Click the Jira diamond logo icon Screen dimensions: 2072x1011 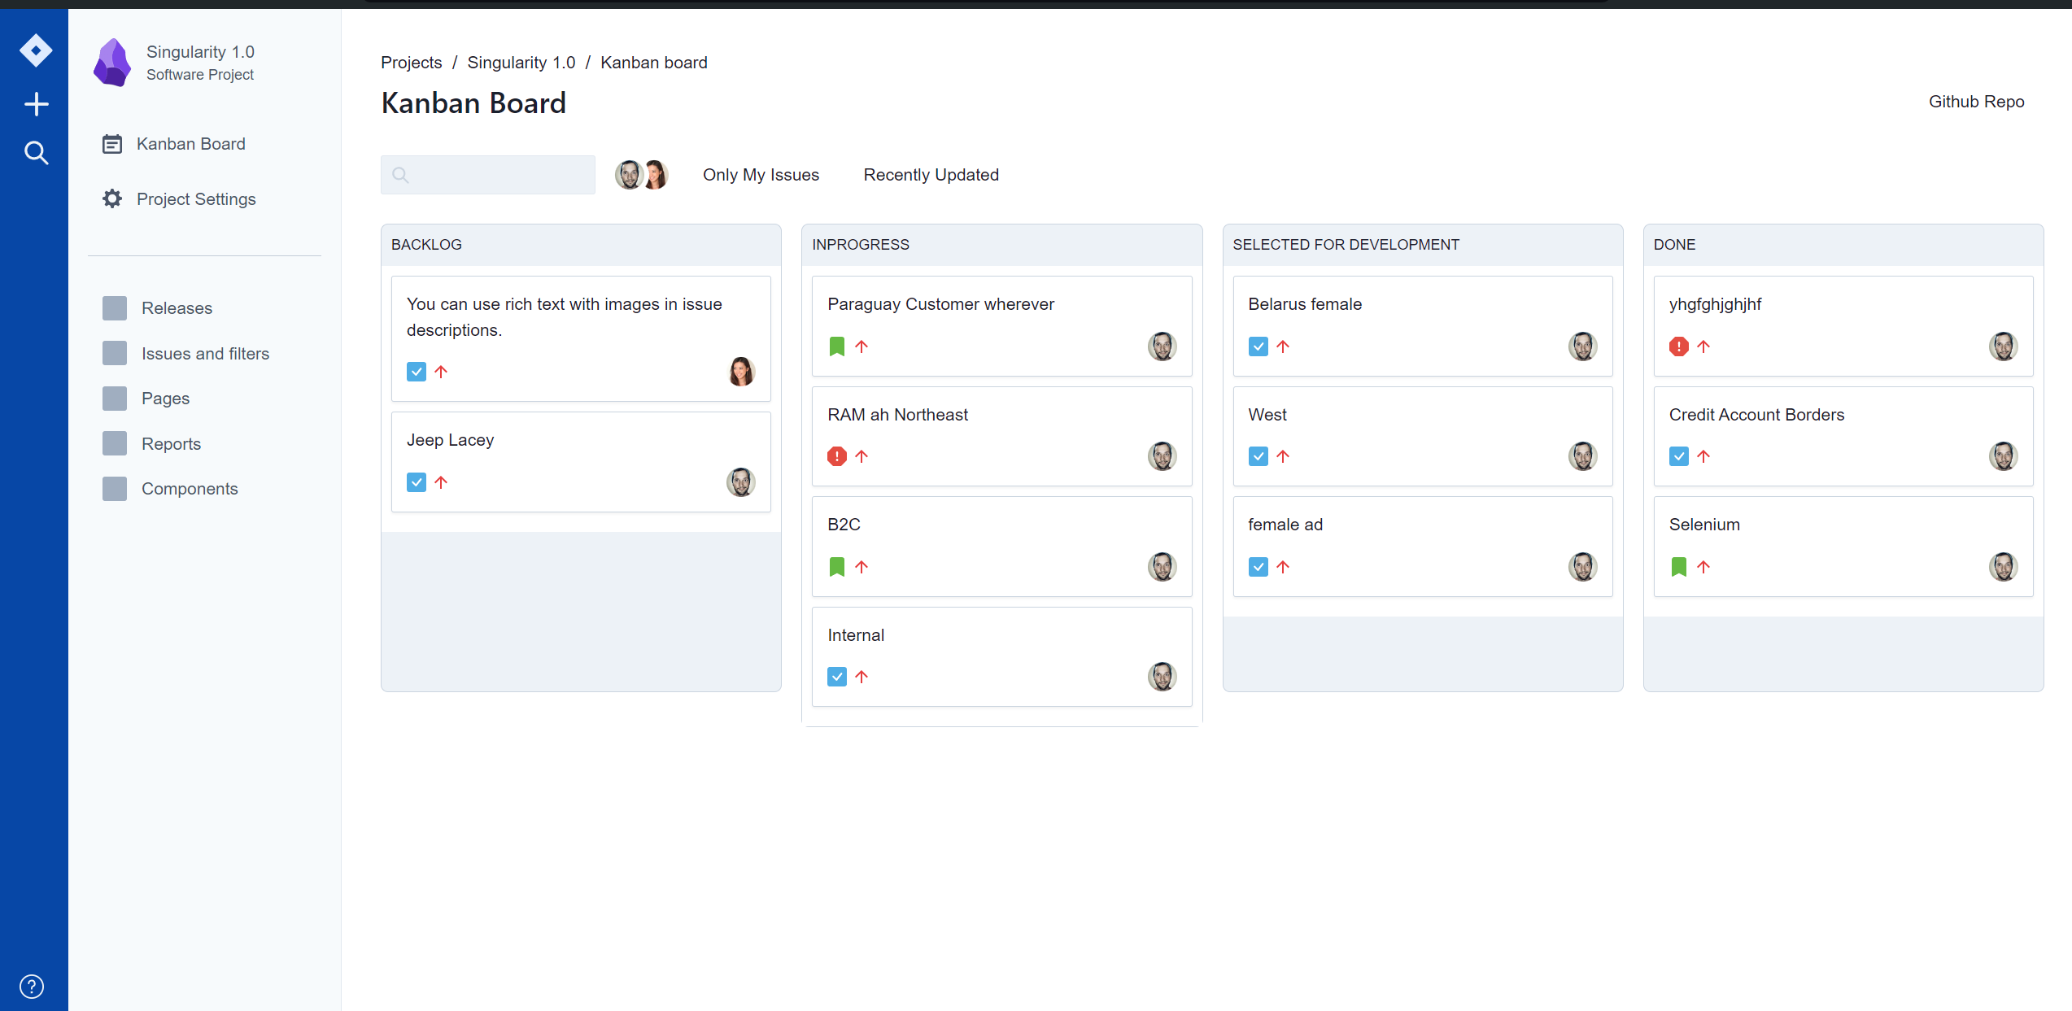pos(36,50)
